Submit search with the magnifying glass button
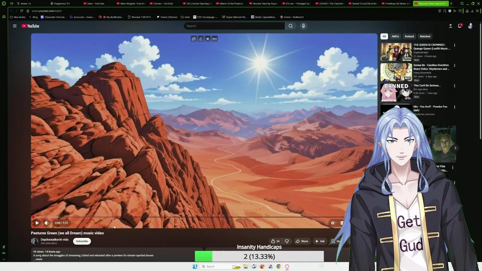The width and height of the screenshot is (482, 271). click(290, 26)
